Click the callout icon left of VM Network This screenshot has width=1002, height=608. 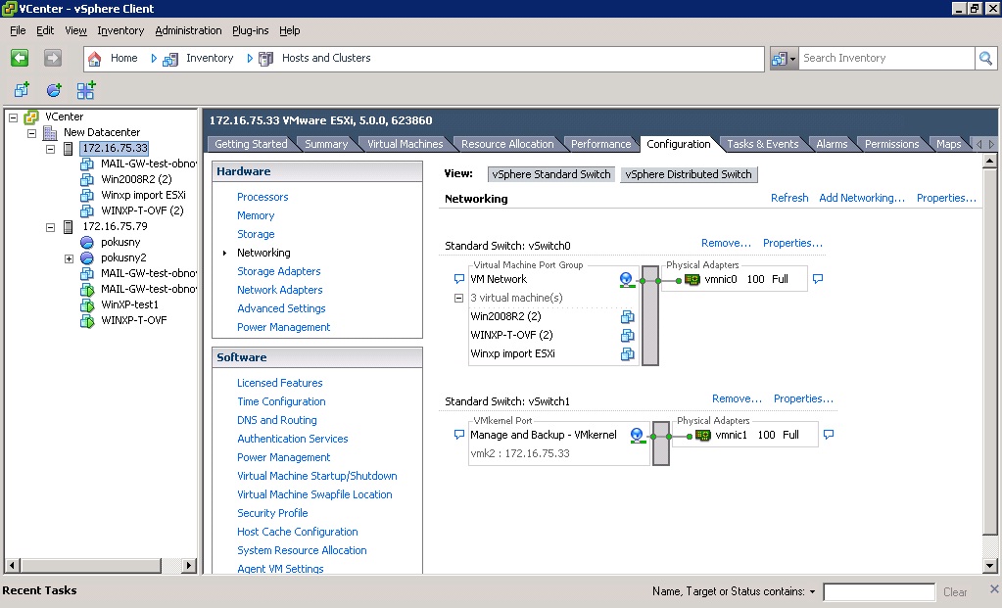coord(458,279)
